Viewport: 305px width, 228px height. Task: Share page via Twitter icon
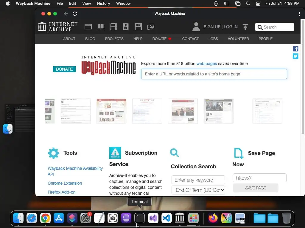pos(295,56)
